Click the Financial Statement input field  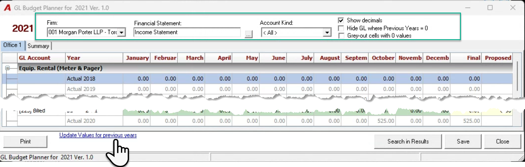(x=187, y=32)
